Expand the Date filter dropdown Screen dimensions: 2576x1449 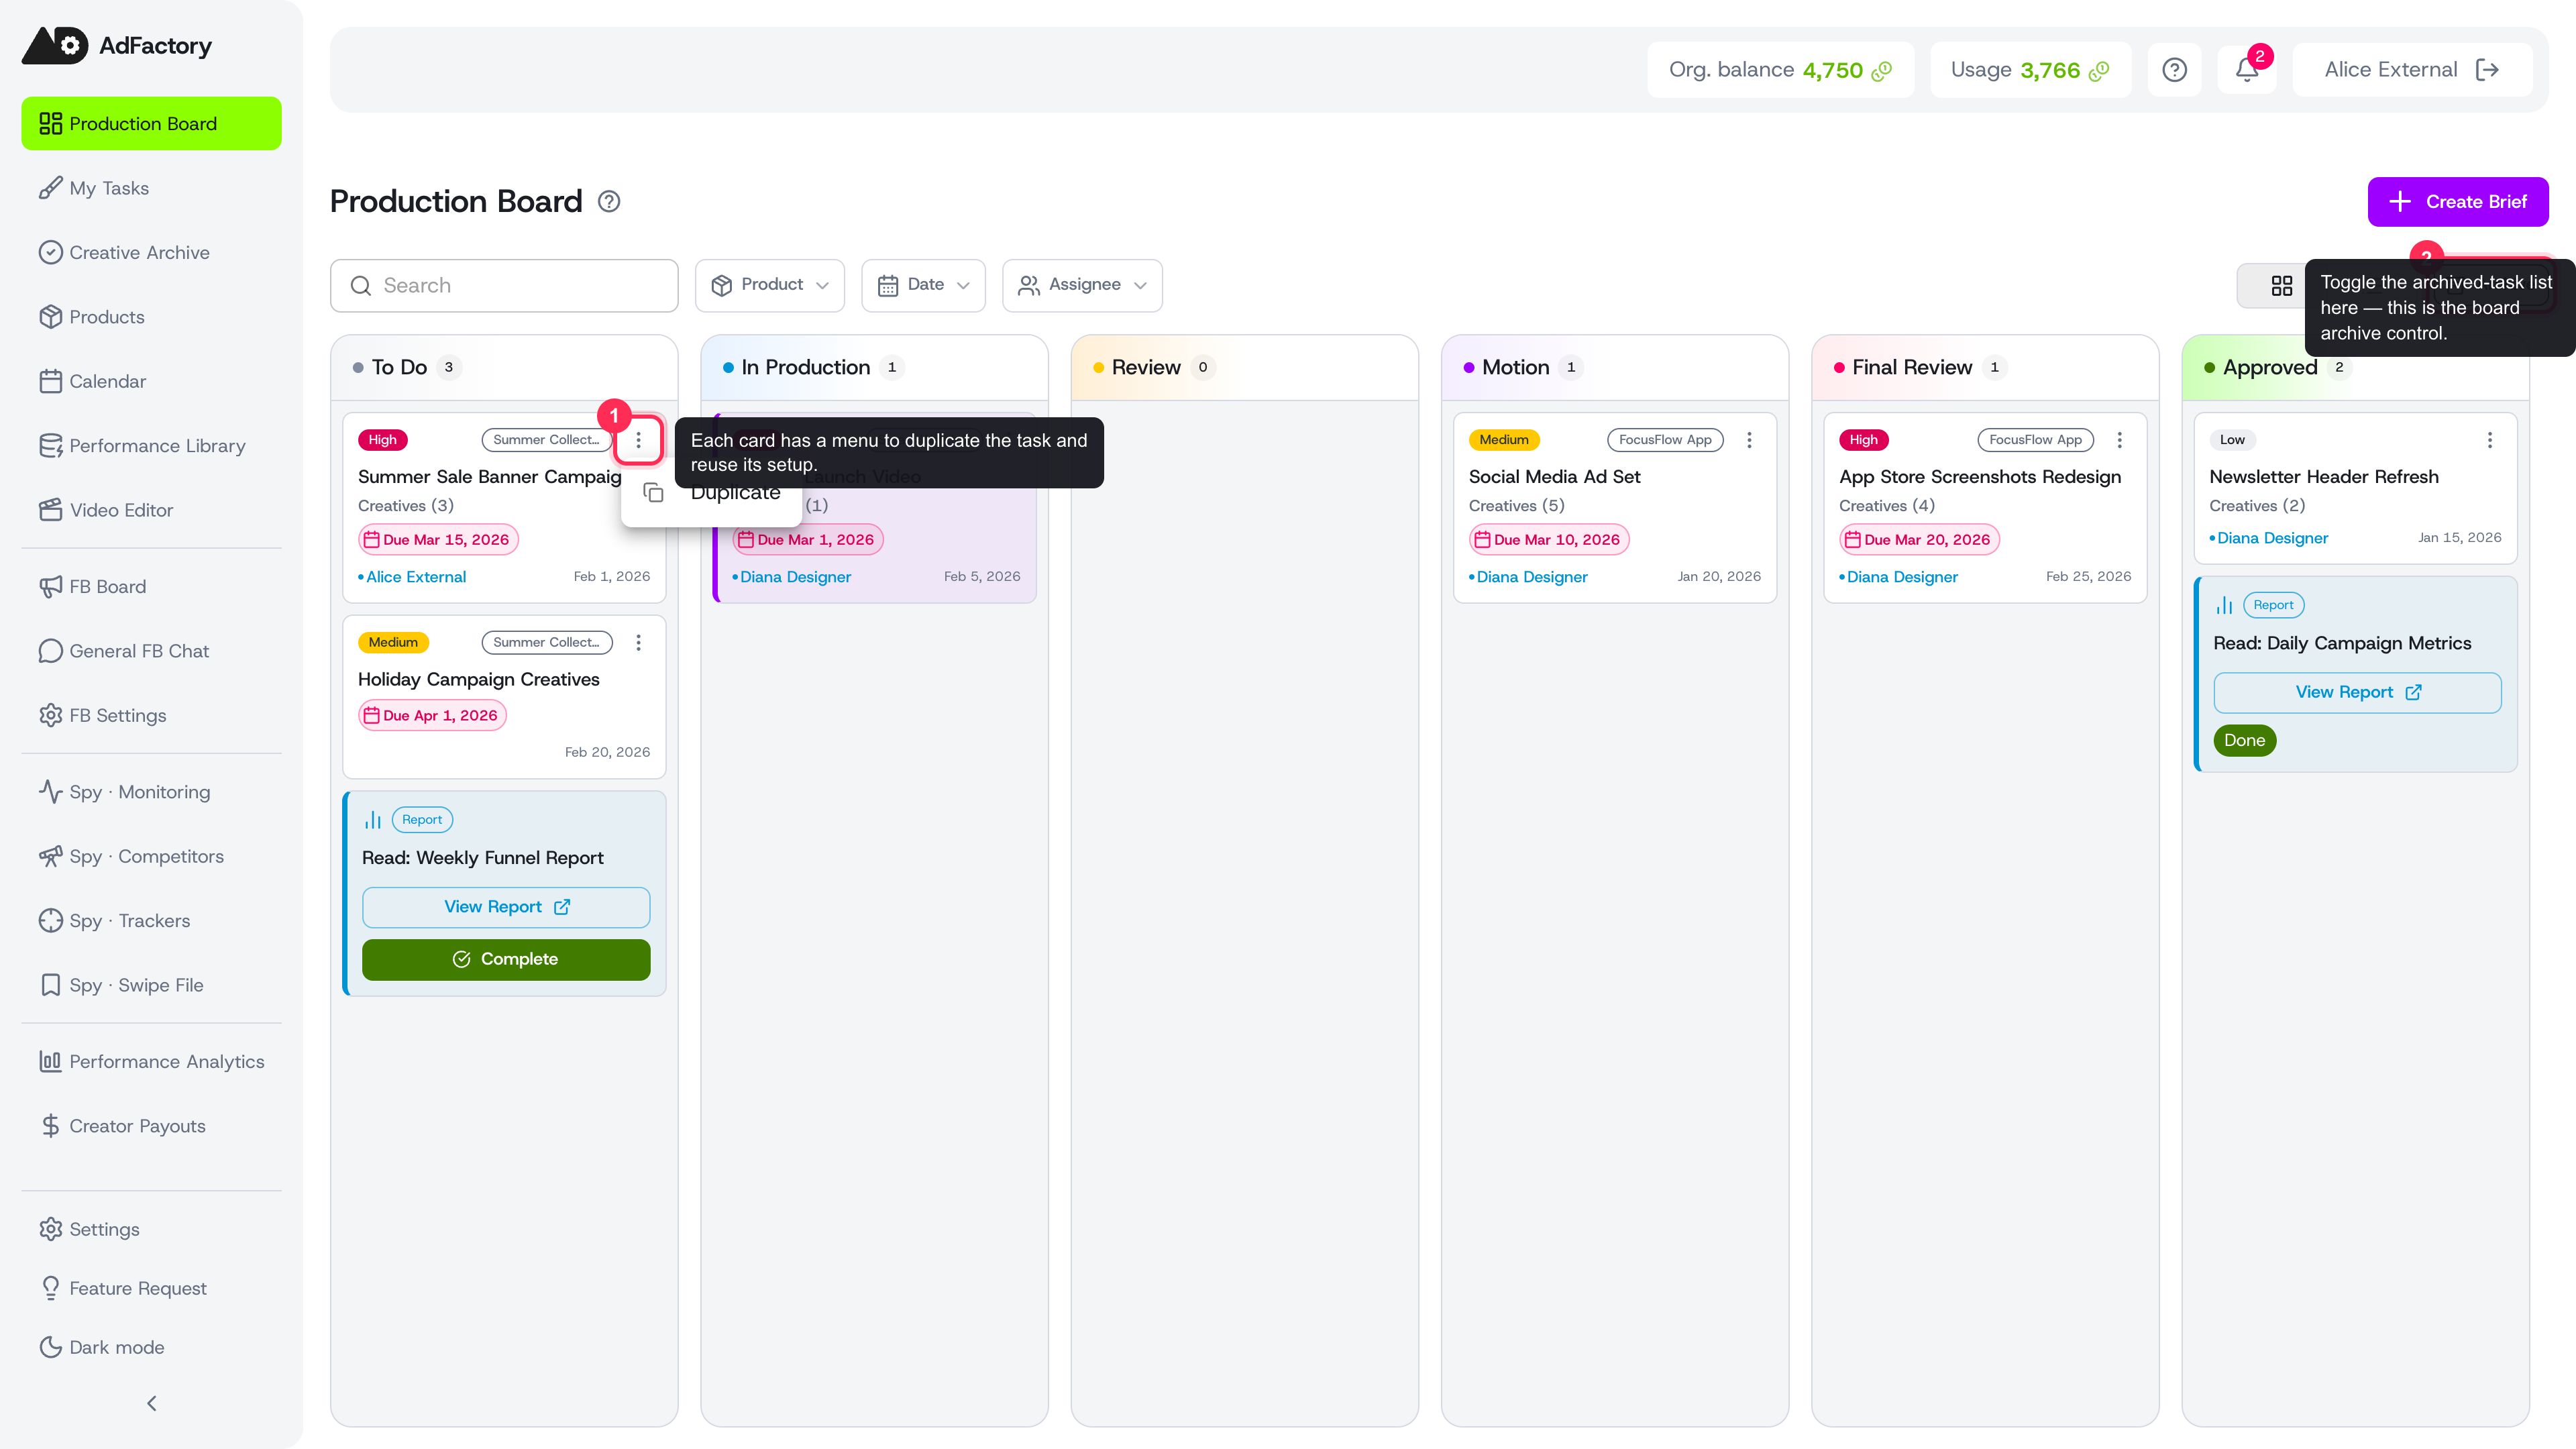[x=923, y=286]
